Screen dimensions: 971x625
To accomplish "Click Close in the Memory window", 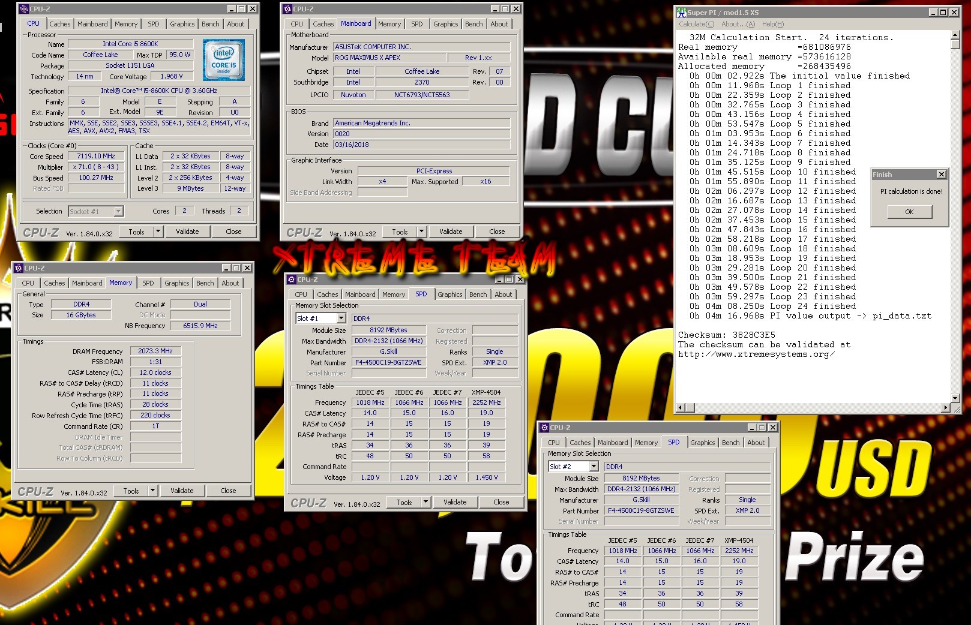I will (x=228, y=491).
